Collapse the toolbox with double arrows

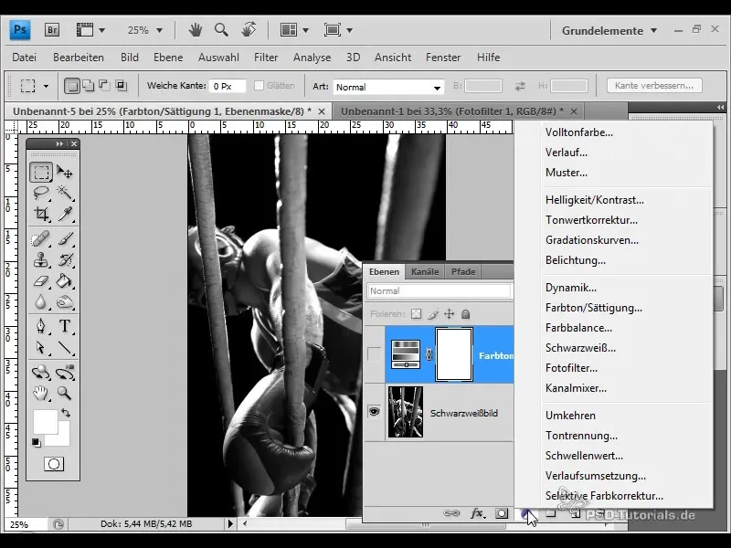click(59, 144)
